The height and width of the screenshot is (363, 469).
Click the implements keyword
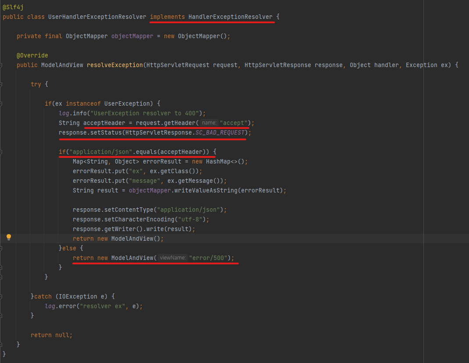coord(167,17)
